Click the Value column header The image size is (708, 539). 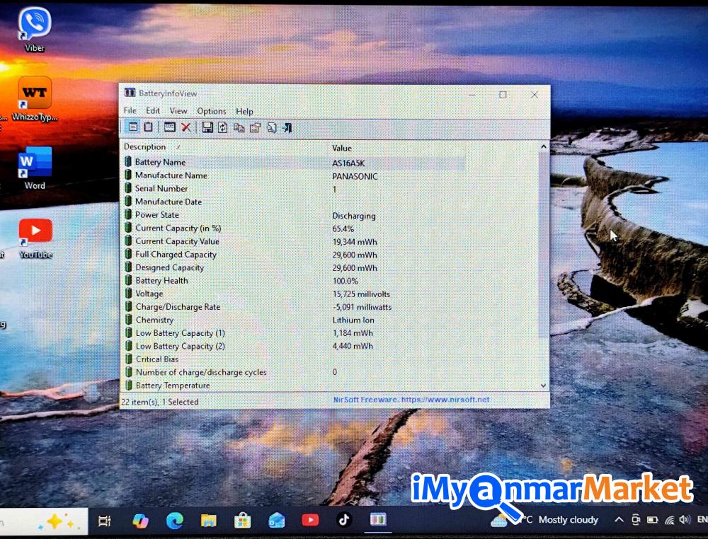tap(342, 148)
